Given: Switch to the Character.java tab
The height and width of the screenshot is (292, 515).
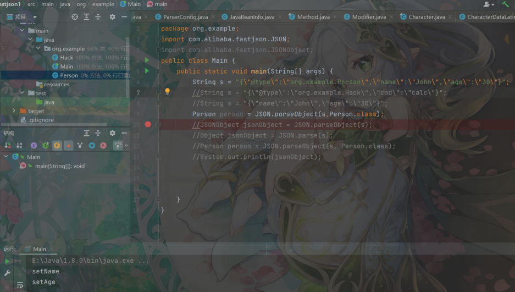Looking at the screenshot, I should point(427,16).
